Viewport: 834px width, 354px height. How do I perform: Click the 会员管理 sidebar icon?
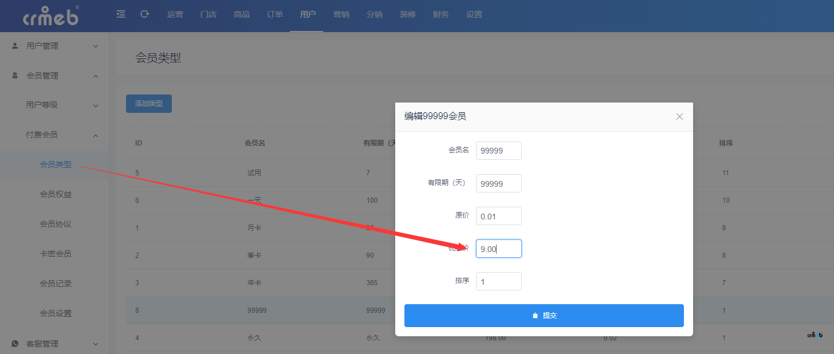pyautogui.click(x=15, y=76)
